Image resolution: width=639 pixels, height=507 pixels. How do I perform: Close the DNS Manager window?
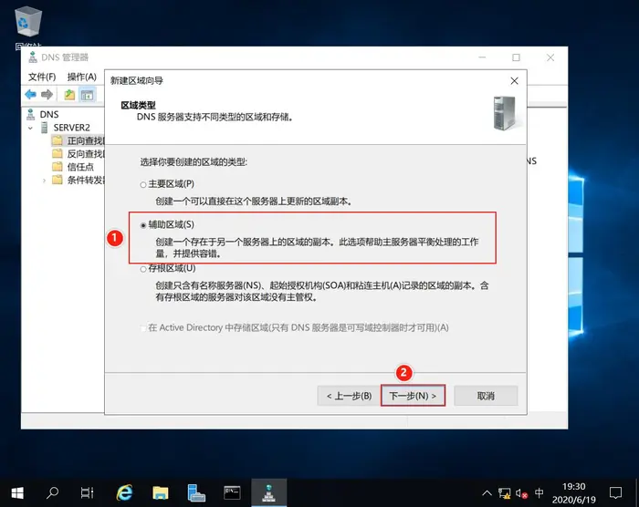point(550,57)
